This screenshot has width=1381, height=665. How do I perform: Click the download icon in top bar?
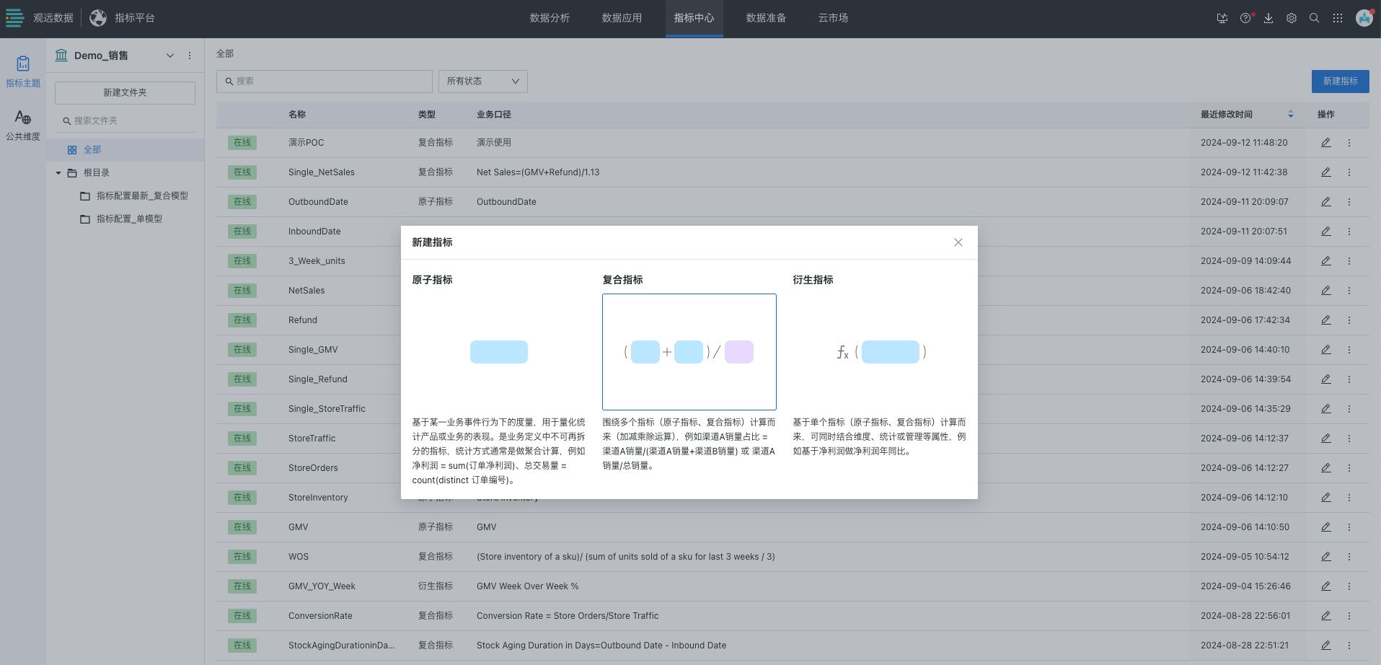click(1268, 18)
